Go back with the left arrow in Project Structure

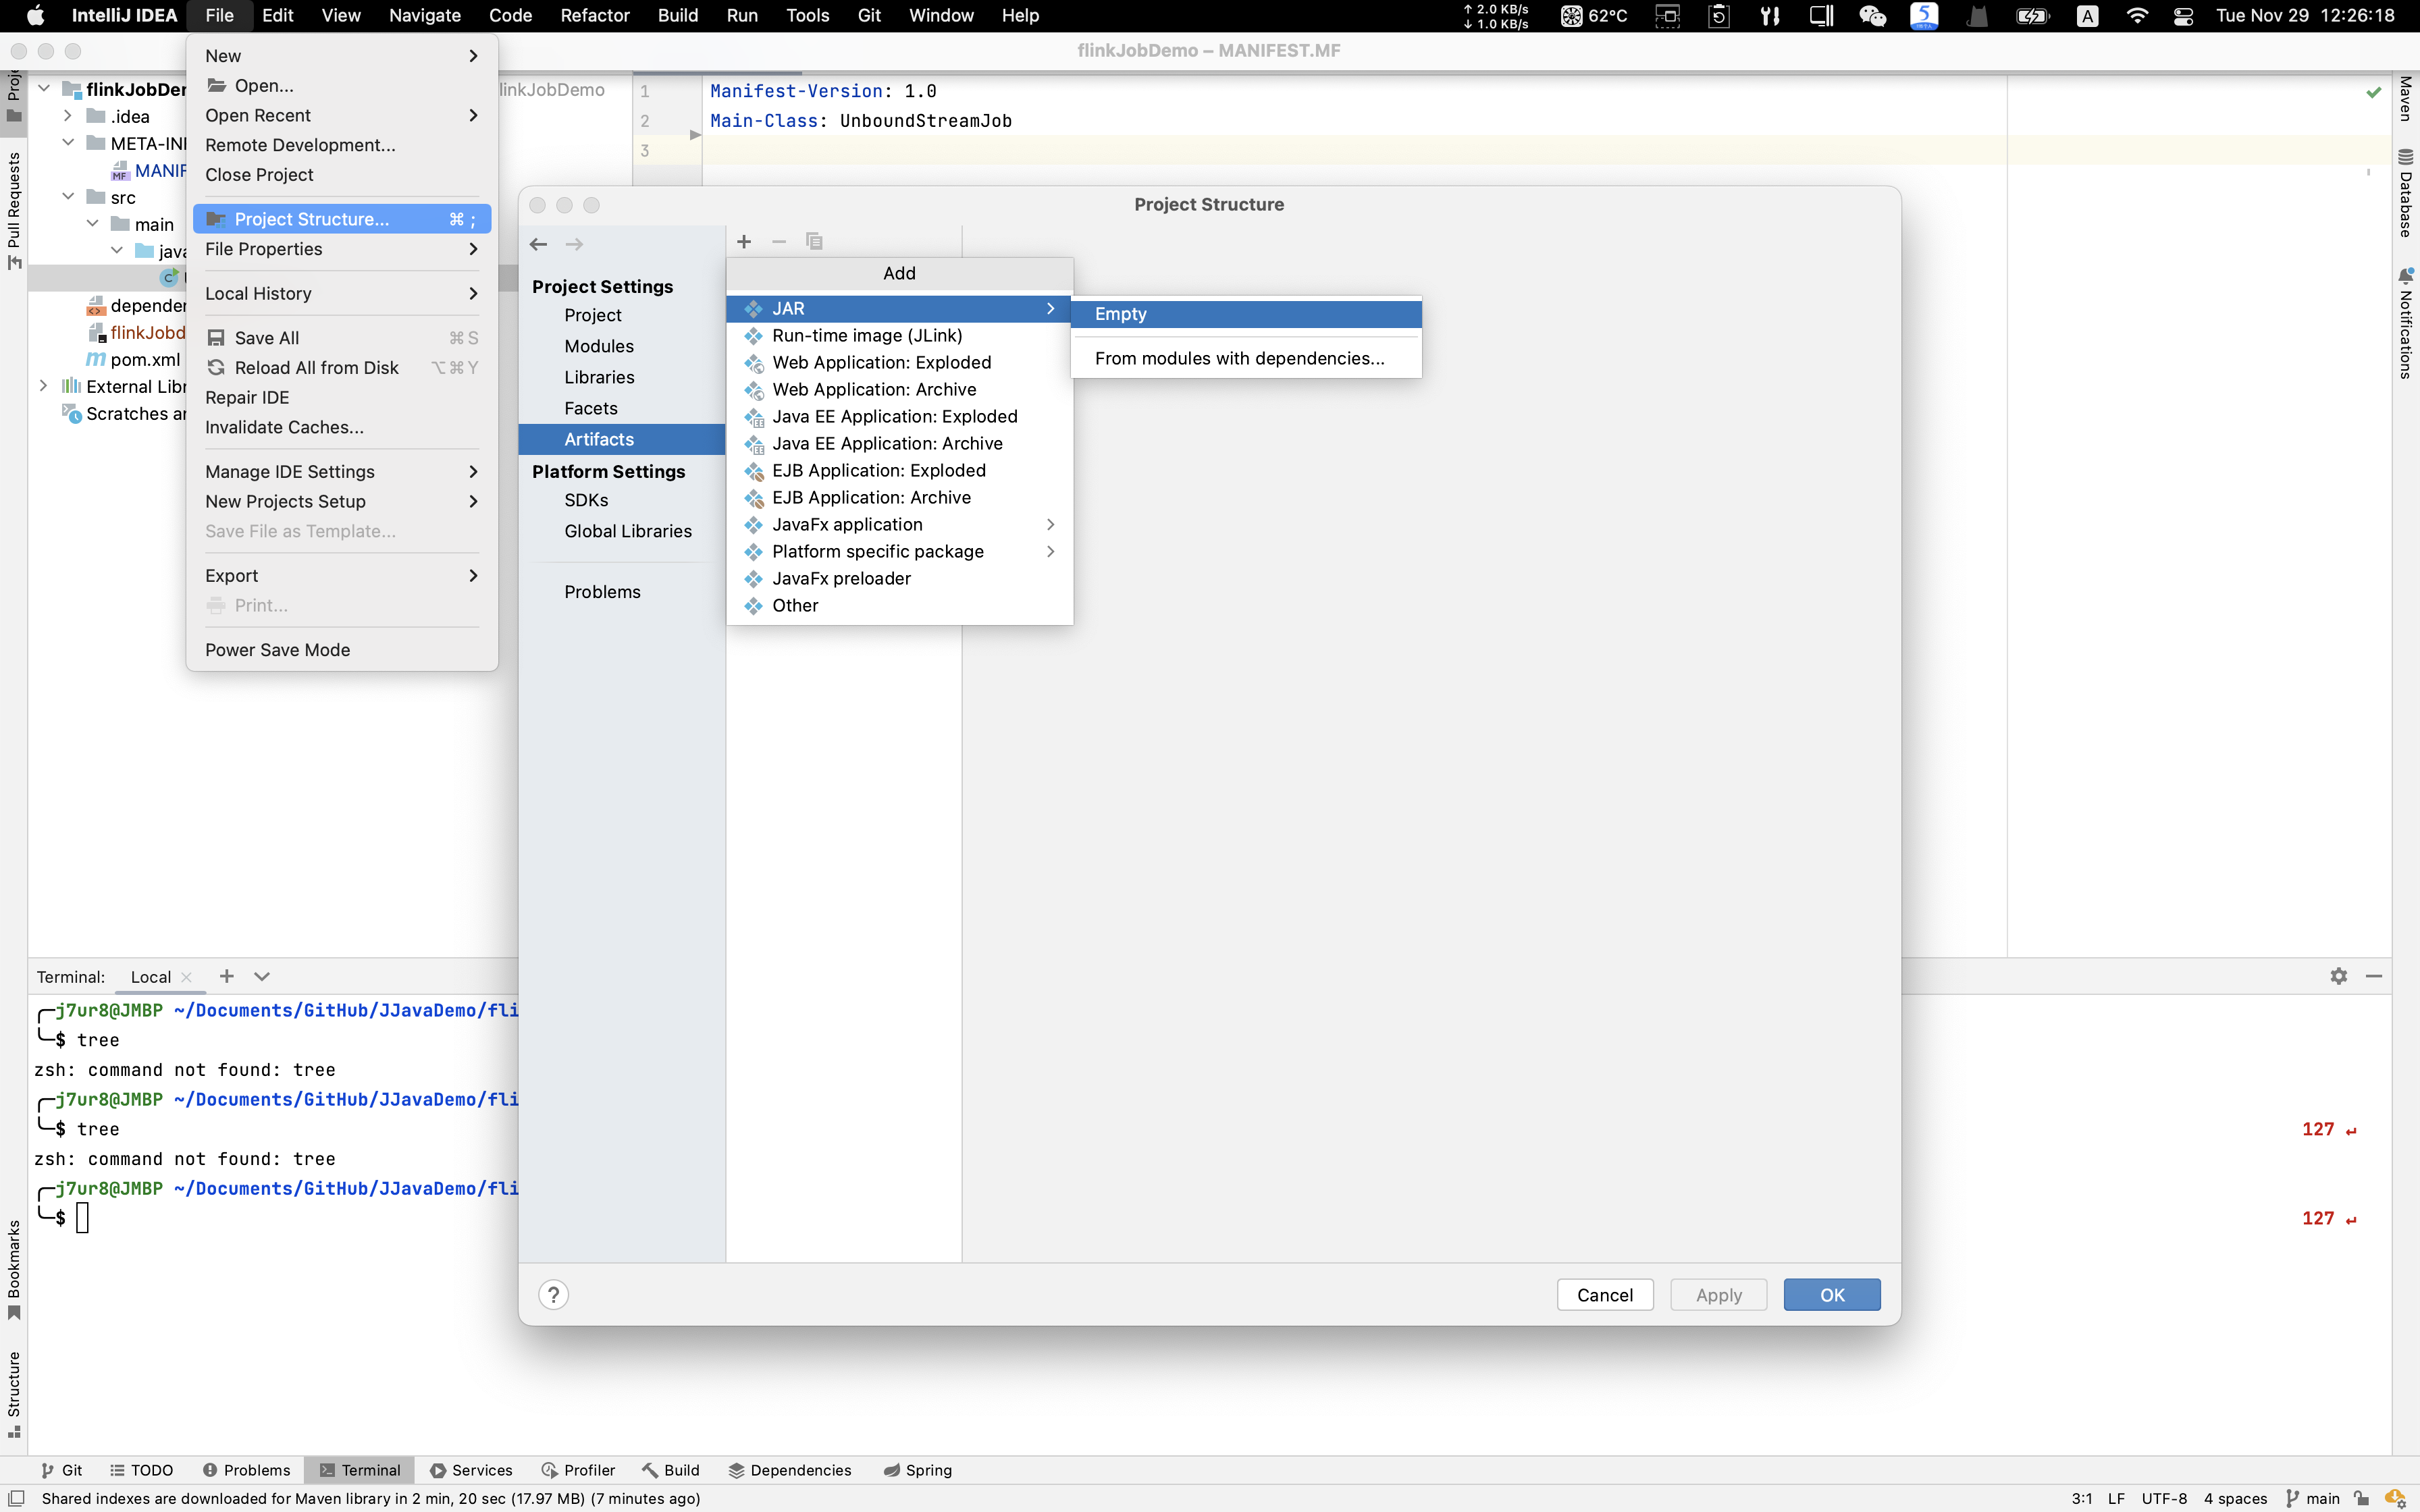coord(538,244)
